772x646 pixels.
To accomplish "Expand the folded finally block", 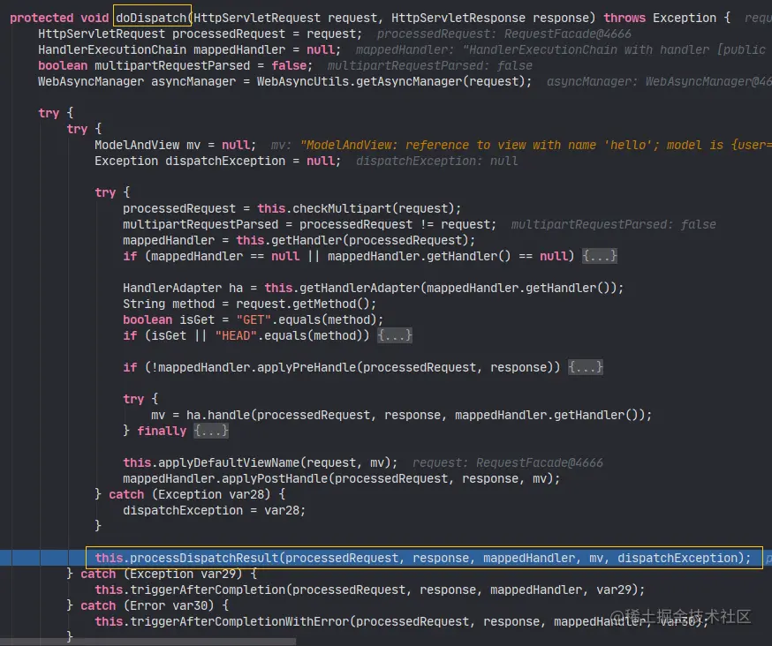I will click(x=211, y=431).
